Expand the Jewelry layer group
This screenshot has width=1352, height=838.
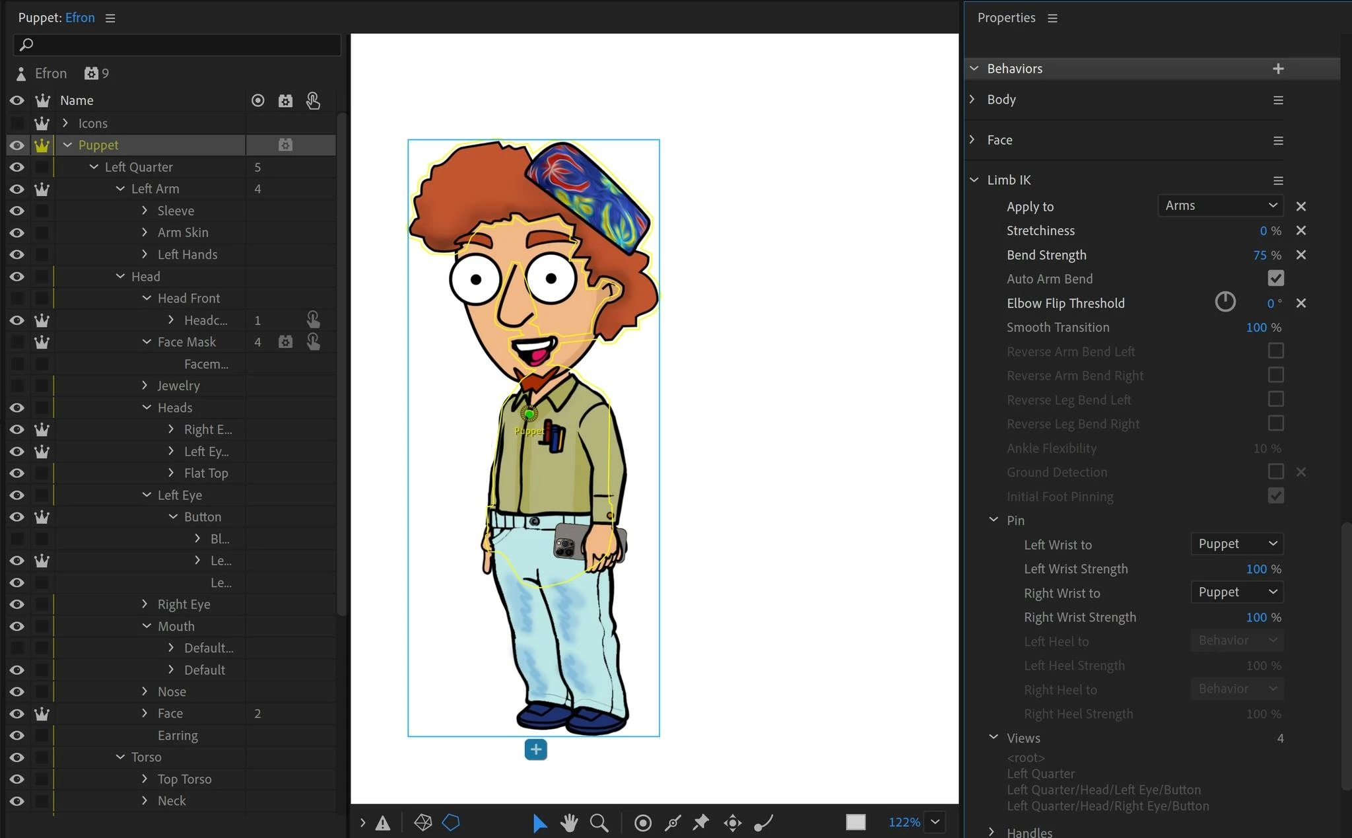pos(145,385)
